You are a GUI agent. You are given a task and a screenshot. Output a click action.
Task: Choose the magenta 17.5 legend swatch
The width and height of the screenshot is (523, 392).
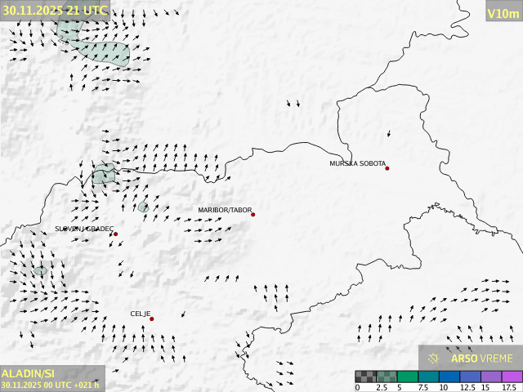(512, 376)
